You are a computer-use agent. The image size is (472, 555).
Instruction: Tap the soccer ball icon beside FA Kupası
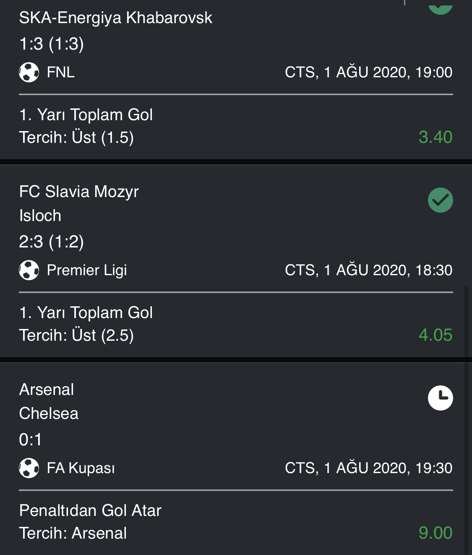(29, 468)
